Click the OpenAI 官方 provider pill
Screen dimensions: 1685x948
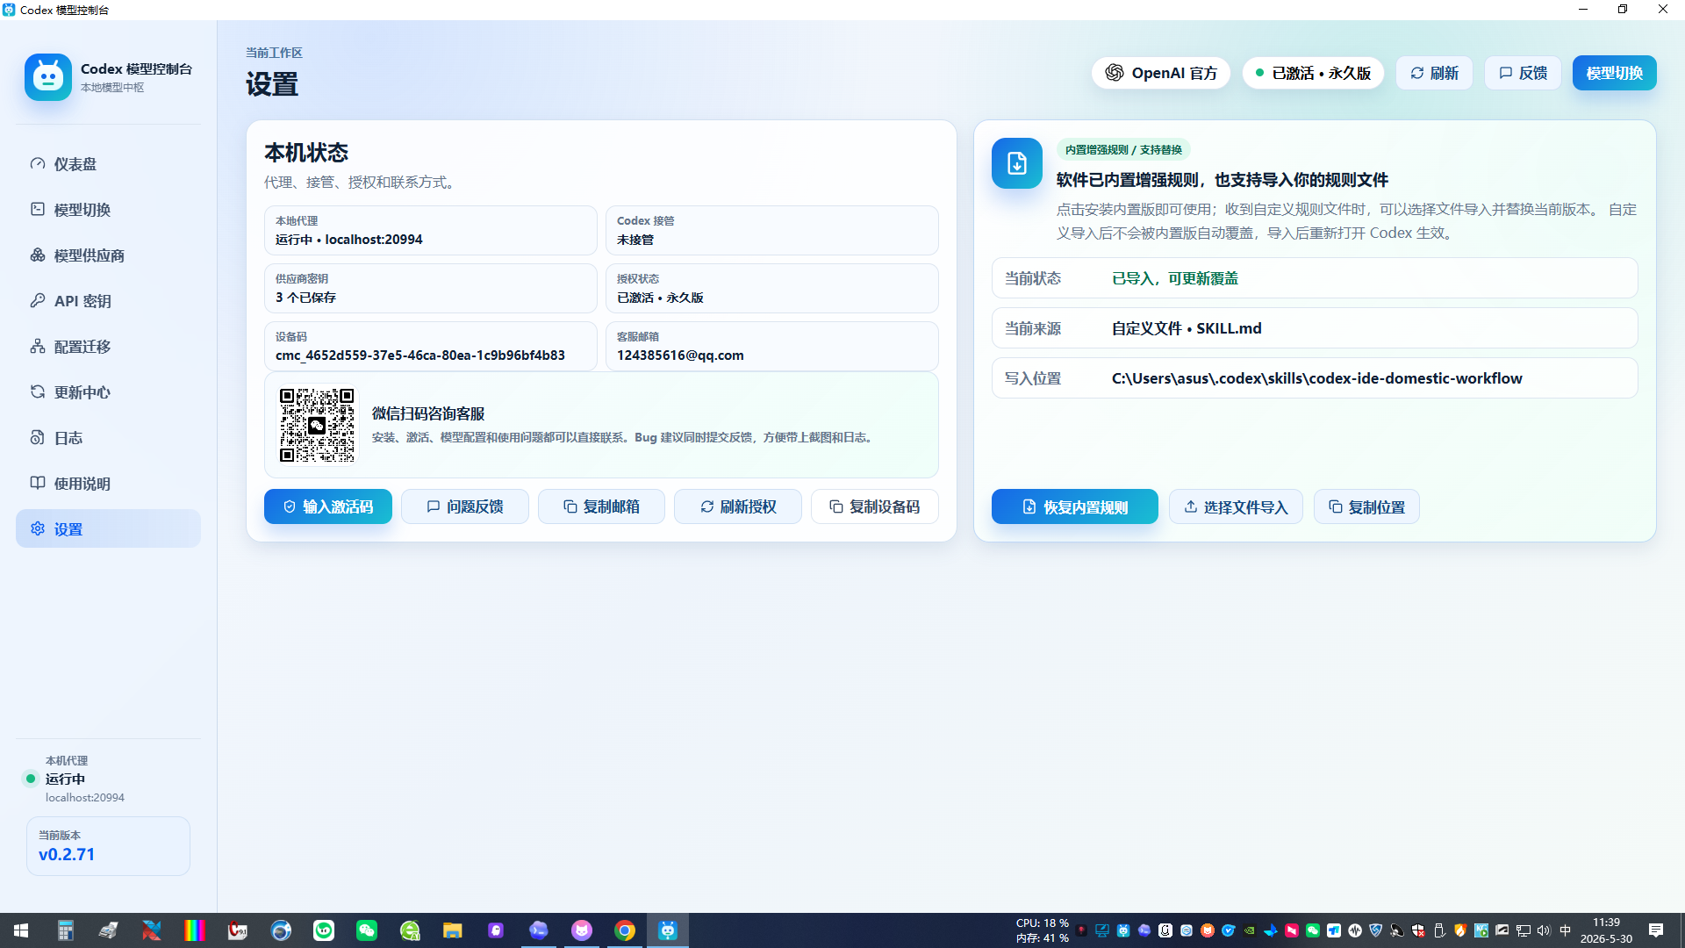click(x=1161, y=73)
